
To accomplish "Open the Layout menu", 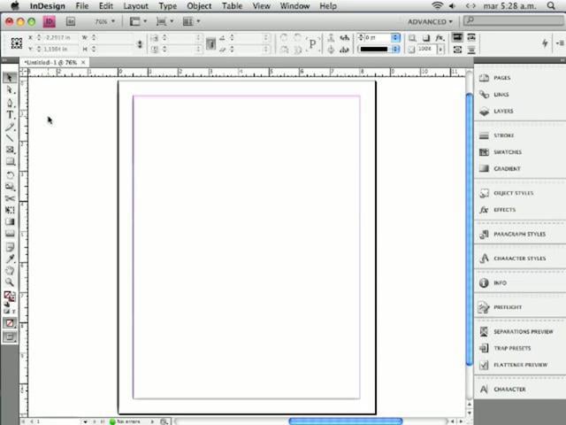I will point(135,6).
